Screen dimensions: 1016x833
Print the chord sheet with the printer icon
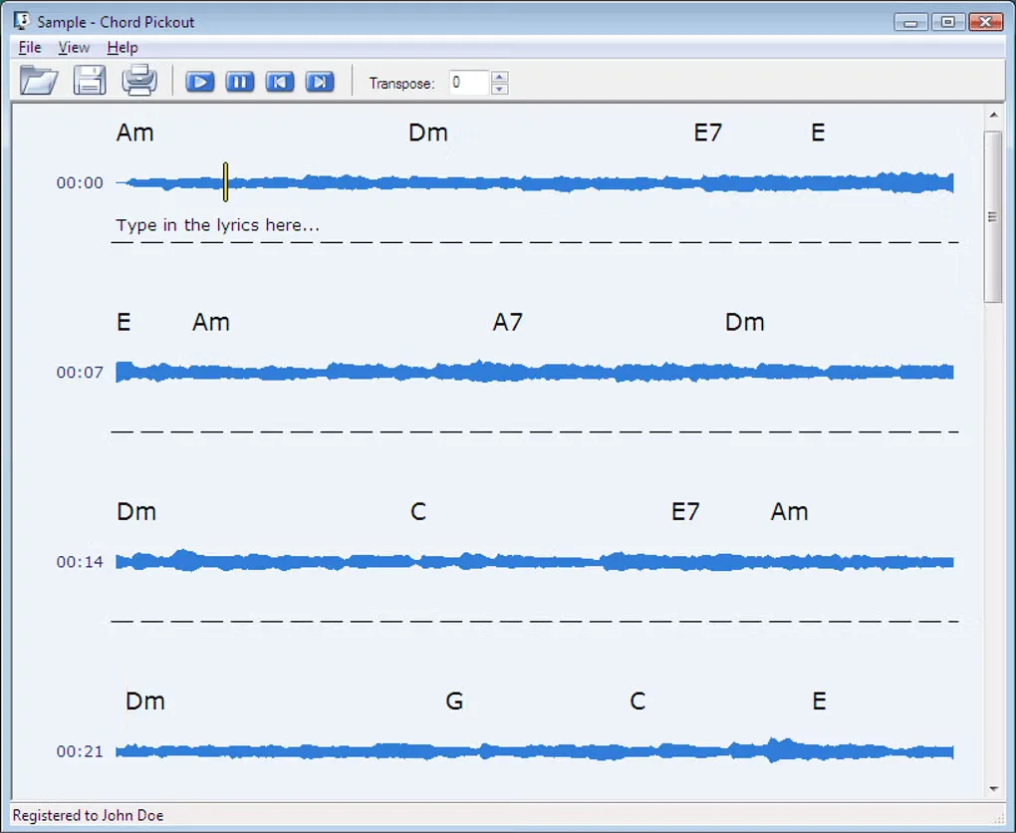coord(139,81)
